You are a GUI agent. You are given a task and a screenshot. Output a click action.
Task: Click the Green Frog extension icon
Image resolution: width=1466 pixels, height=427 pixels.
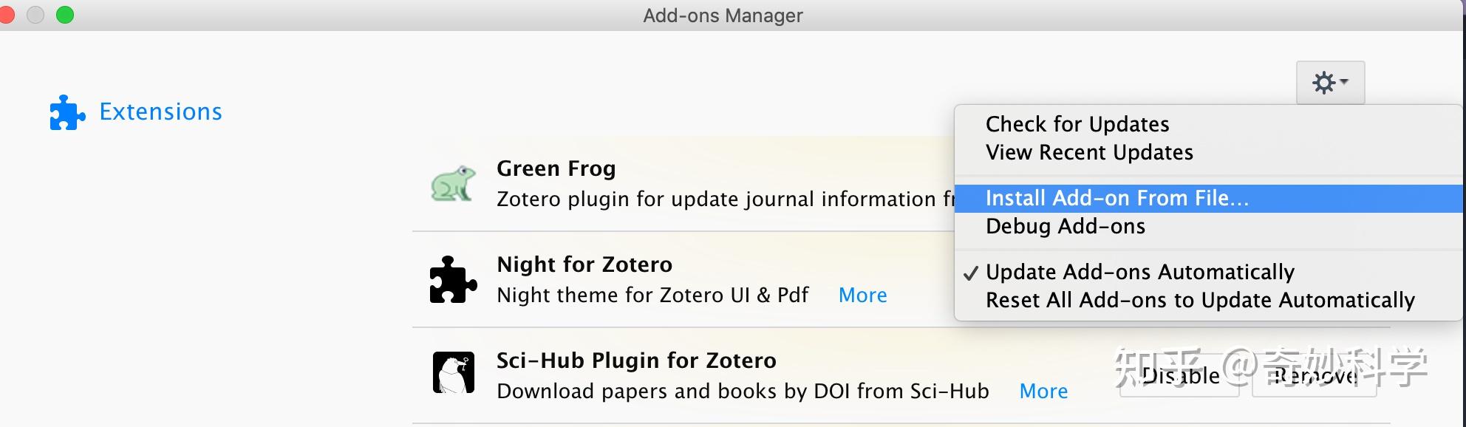453,183
